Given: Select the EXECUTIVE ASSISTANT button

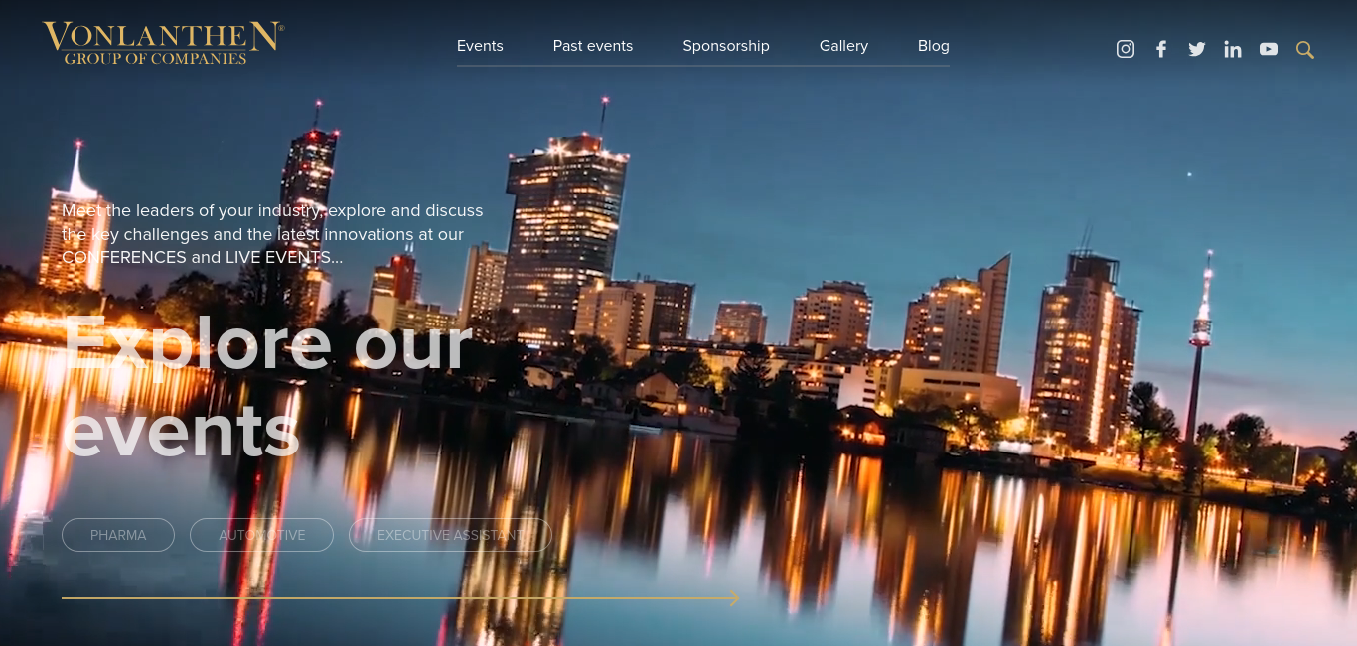Looking at the screenshot, I should pyautogui.click(x=450, y=535).
